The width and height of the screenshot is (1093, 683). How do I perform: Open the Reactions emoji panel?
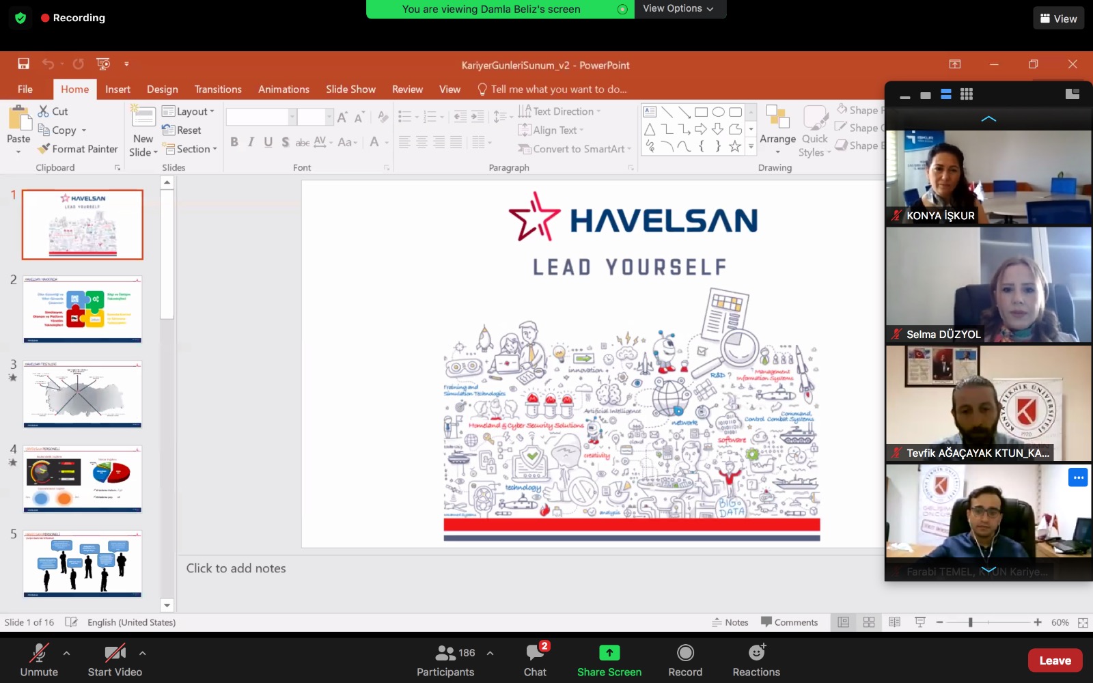[x=756, y=653]
